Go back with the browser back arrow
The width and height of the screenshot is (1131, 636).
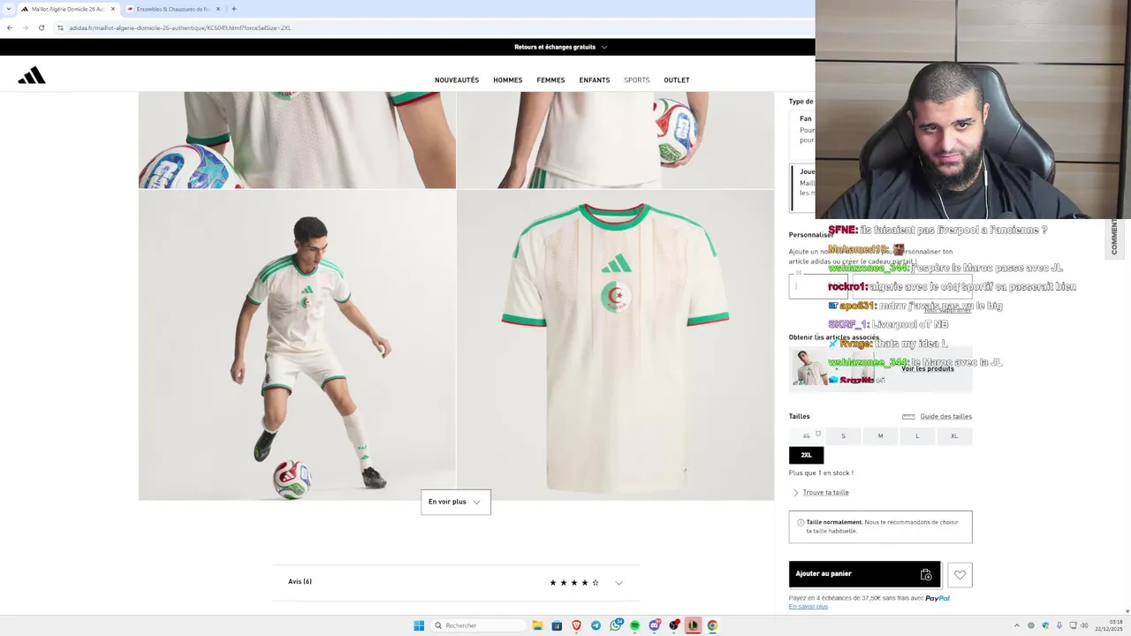9,27
